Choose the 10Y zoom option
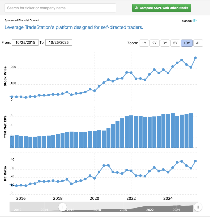The width and height of the screenshot is (214, 217). (x=187, y=43)
